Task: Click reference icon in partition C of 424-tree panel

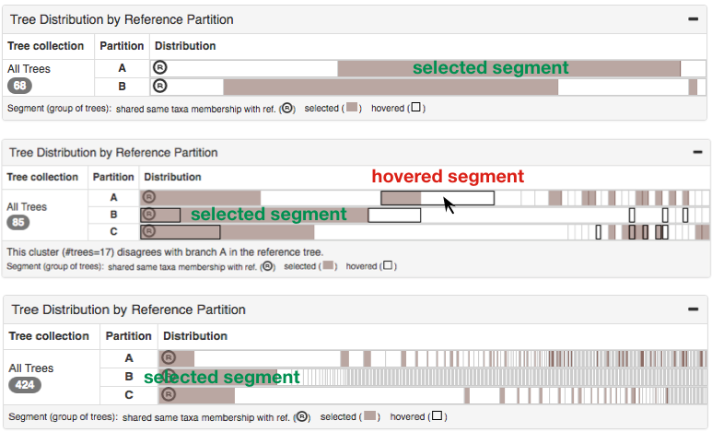Action: 168,395
